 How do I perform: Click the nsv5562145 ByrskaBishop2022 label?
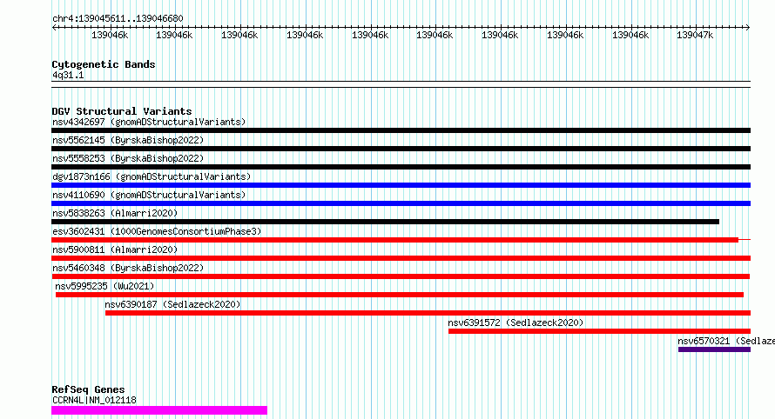coord(128,140)
